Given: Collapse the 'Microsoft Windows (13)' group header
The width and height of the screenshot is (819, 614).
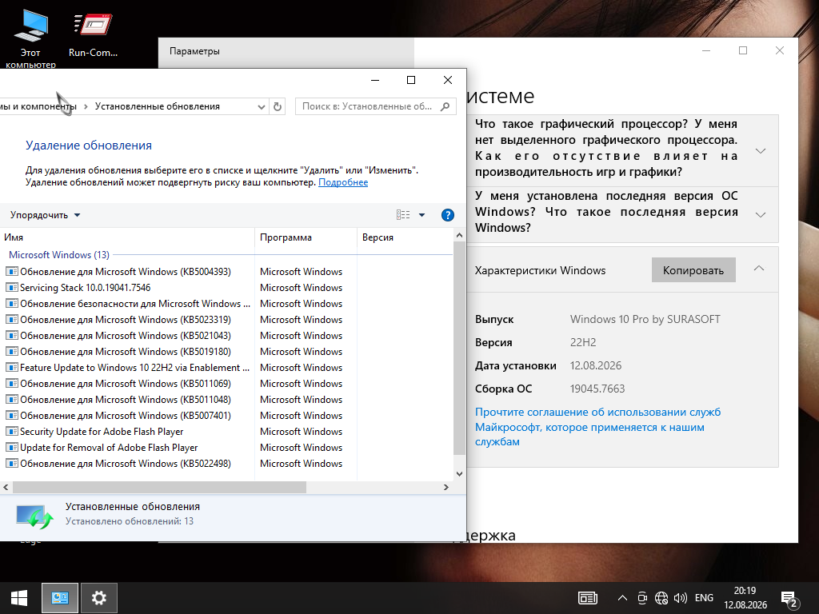Looking at the screenshot, I should (59, 255).
